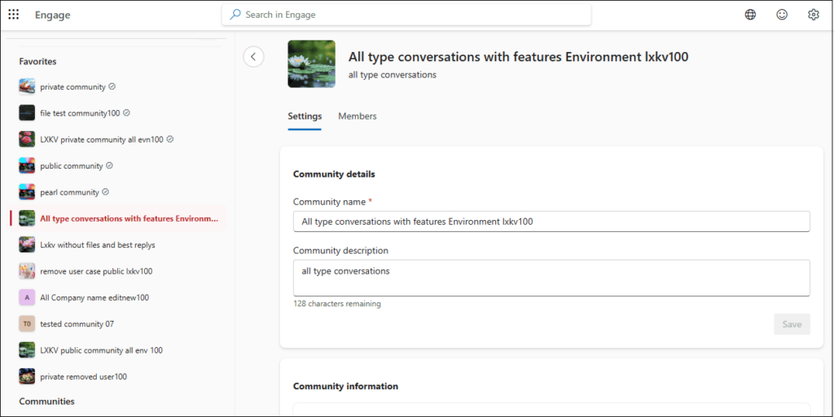Click the back arrow circle button

coord(254,56)
